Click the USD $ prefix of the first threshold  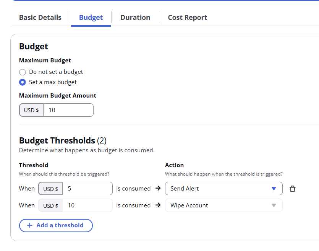50,189
